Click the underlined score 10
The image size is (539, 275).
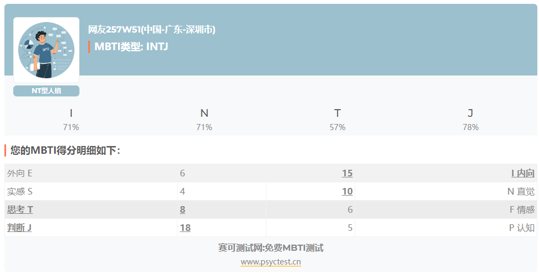(347, 191)
